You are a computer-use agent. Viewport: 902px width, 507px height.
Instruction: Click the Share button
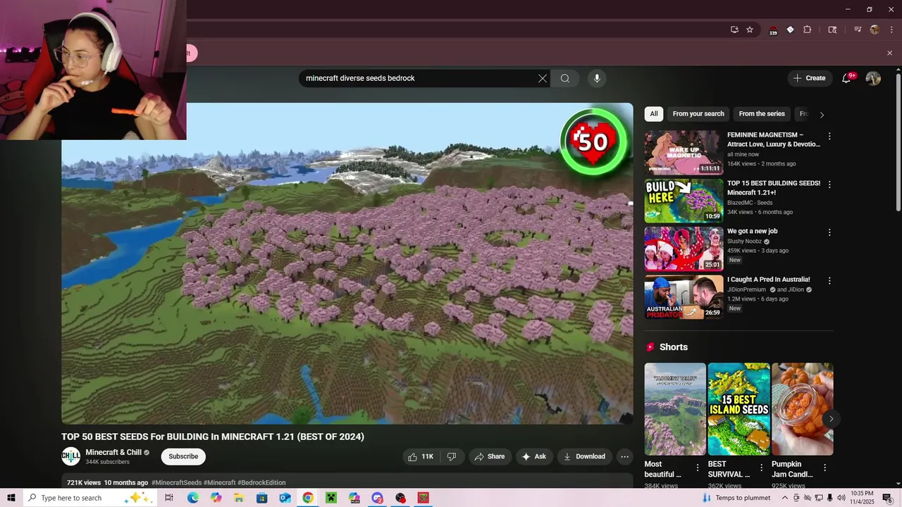[x=490, y=456]
